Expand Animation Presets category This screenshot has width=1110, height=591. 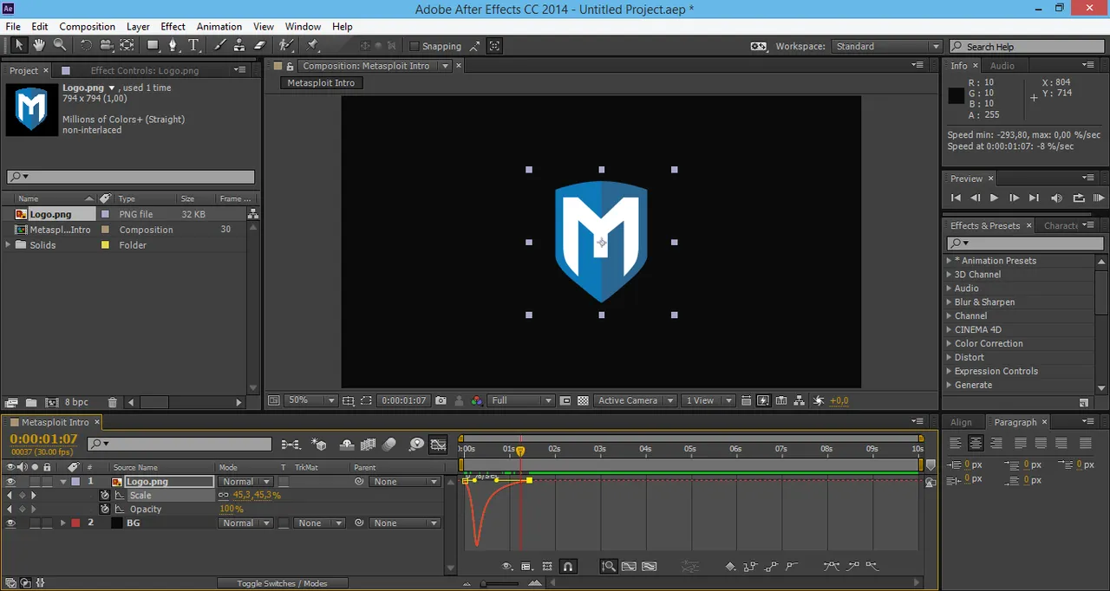(949, 261)
